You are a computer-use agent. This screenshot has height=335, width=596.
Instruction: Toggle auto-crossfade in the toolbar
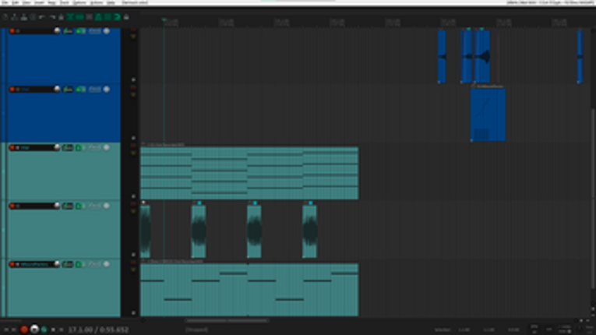tap(70, 17)
